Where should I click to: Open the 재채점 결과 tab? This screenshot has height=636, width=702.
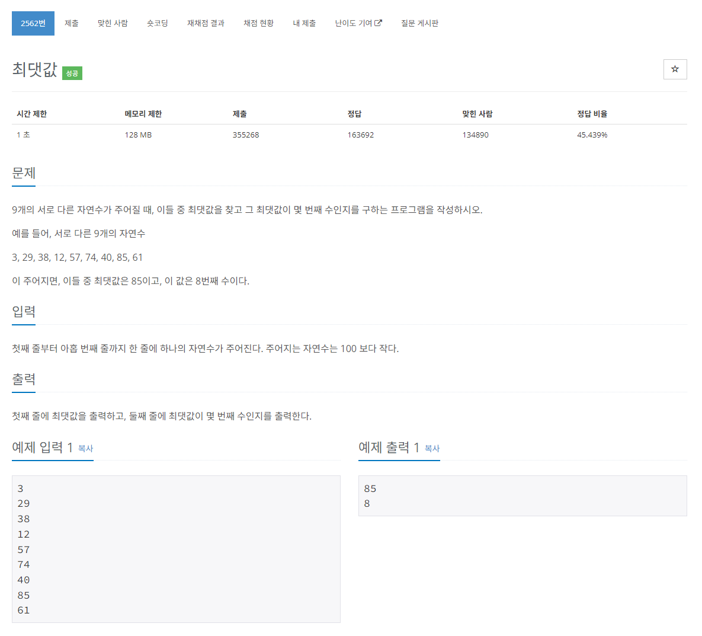pyautogui.click(x=205, y=23)
